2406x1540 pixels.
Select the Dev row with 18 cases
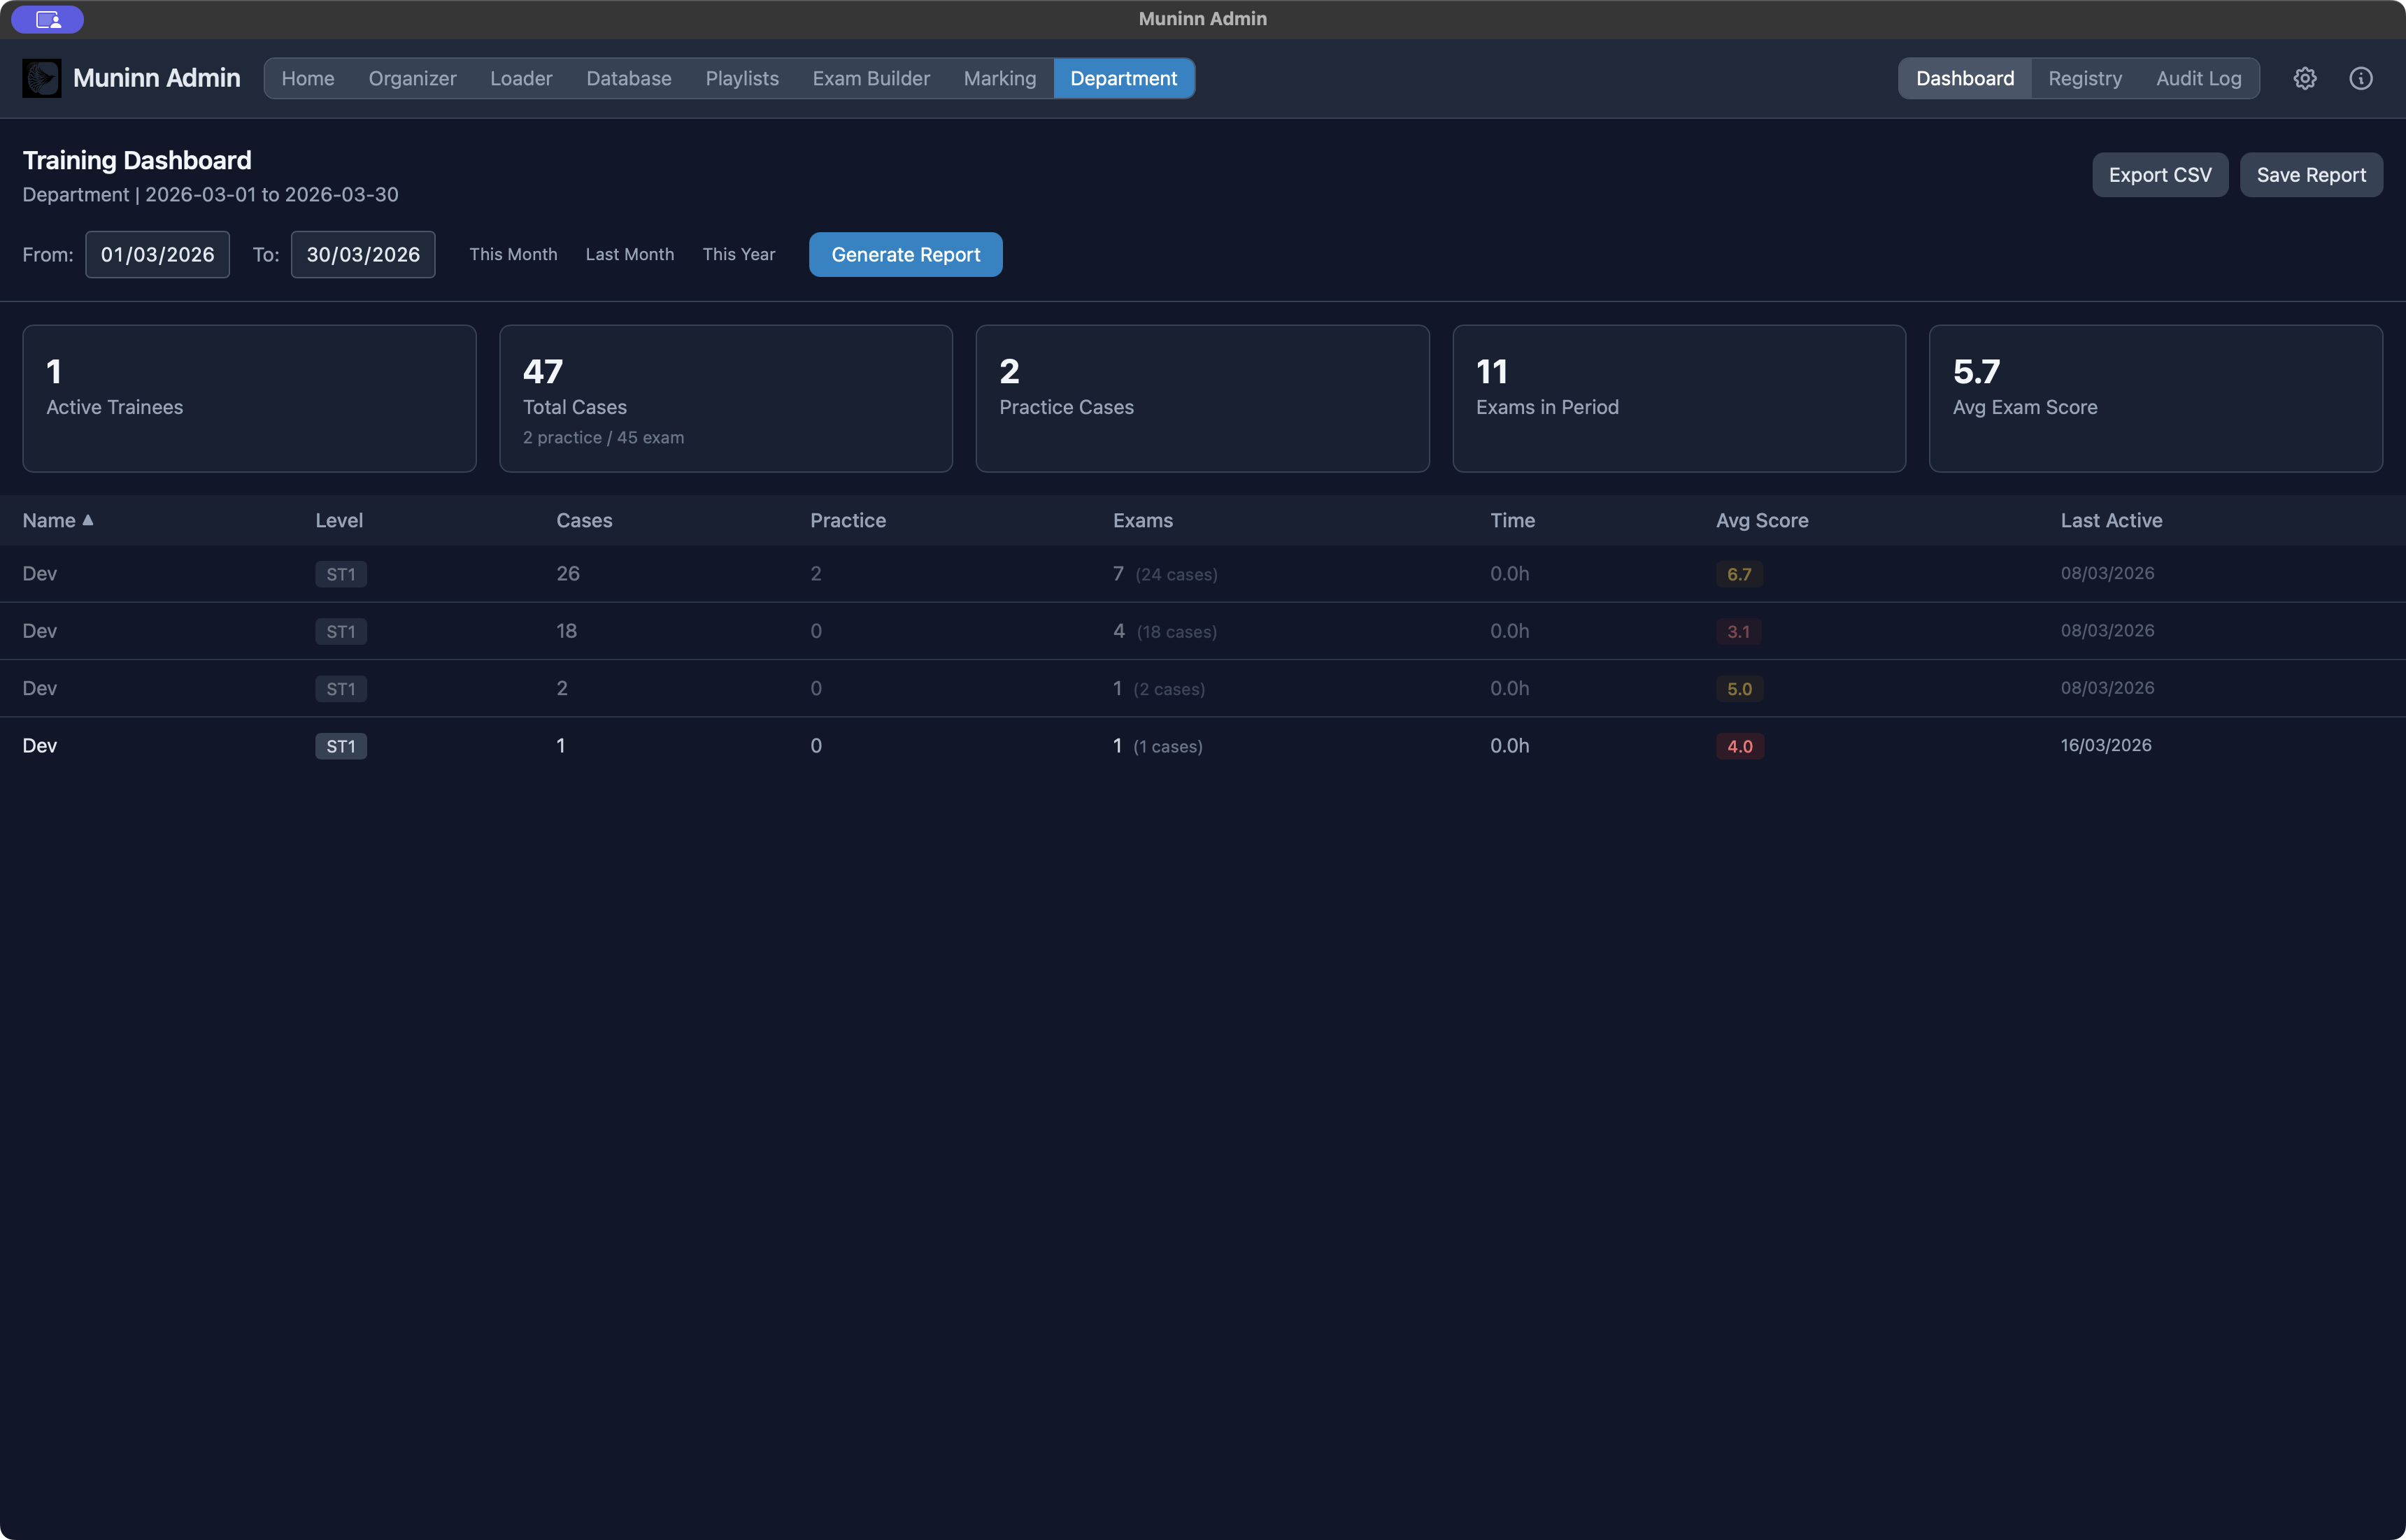pyautogui.click(x=1203, y=631)
